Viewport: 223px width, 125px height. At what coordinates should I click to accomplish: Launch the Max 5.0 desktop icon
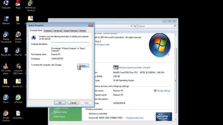18,52
